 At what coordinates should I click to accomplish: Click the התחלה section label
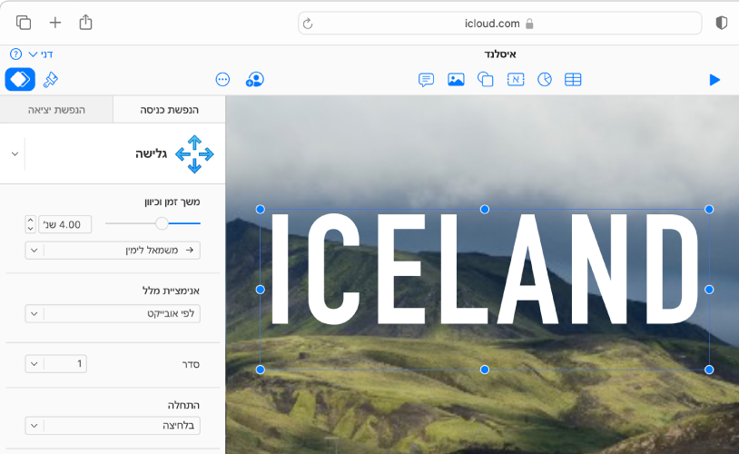click(x=183, y=405)
